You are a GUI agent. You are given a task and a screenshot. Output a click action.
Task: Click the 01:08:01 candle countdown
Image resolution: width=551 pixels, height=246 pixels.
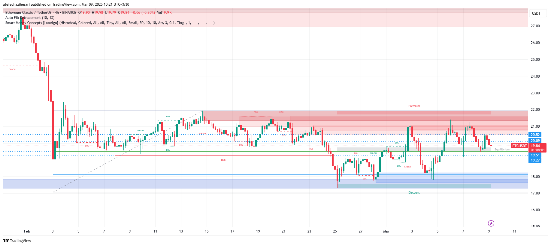537,150
